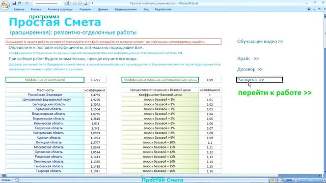Open the line style combo box in quick access
The image size is (326, 183).
pos(48,3)
